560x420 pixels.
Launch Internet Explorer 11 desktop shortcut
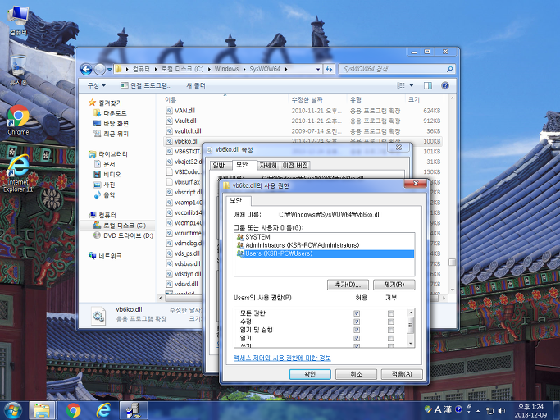[18, 173]
